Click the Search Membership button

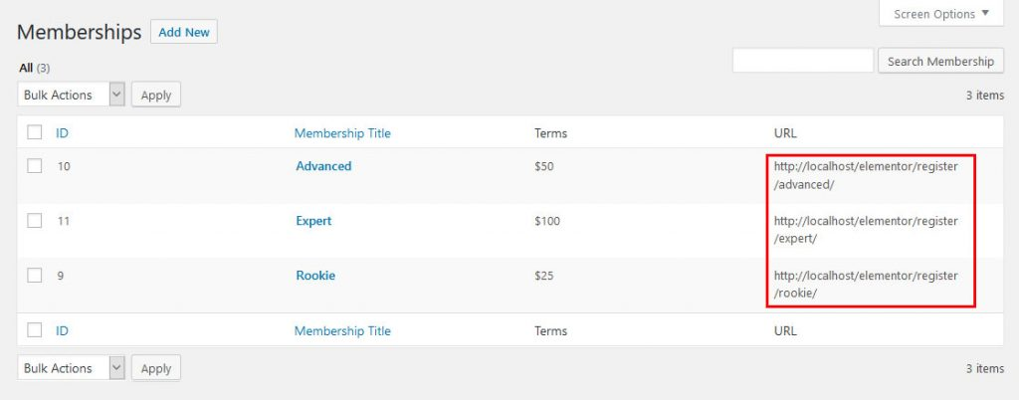coord(939,61)
